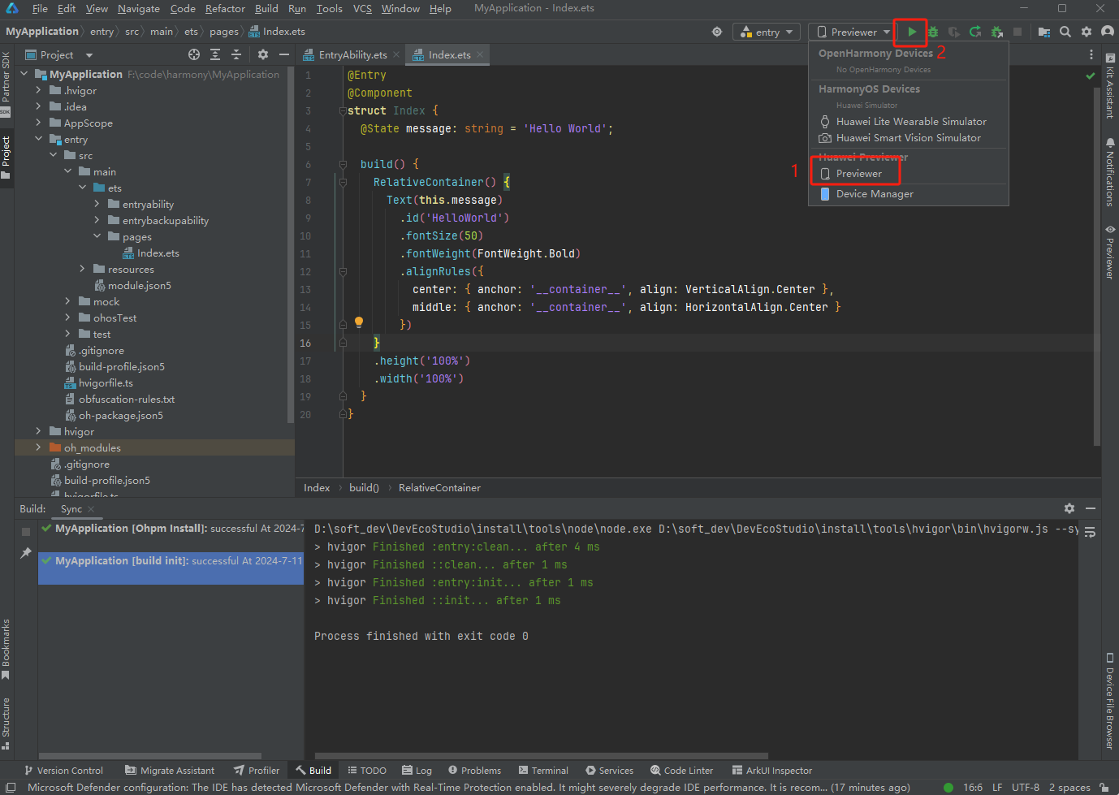Open Project panel options gear
The height and width of the screenshot is (795, 1119).
[263, 54]
